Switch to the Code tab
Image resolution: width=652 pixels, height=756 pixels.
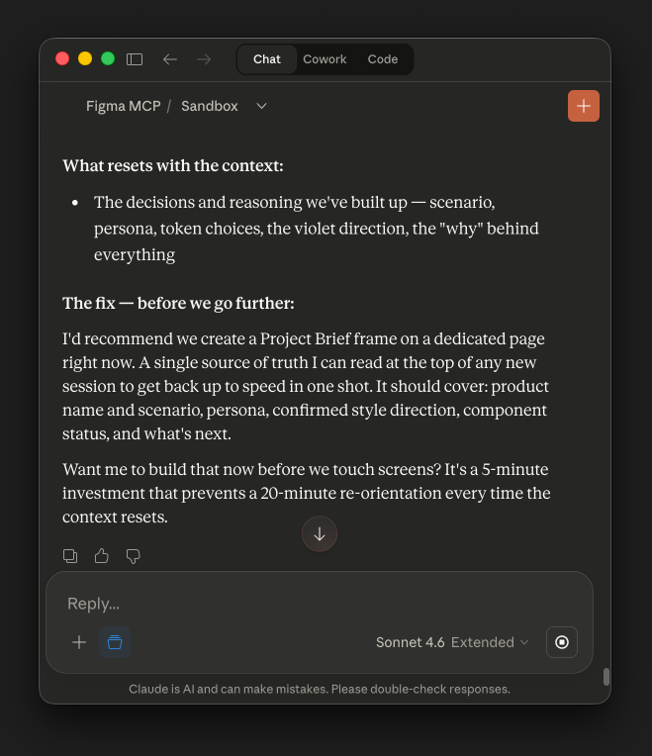click(x=383, y=59)
